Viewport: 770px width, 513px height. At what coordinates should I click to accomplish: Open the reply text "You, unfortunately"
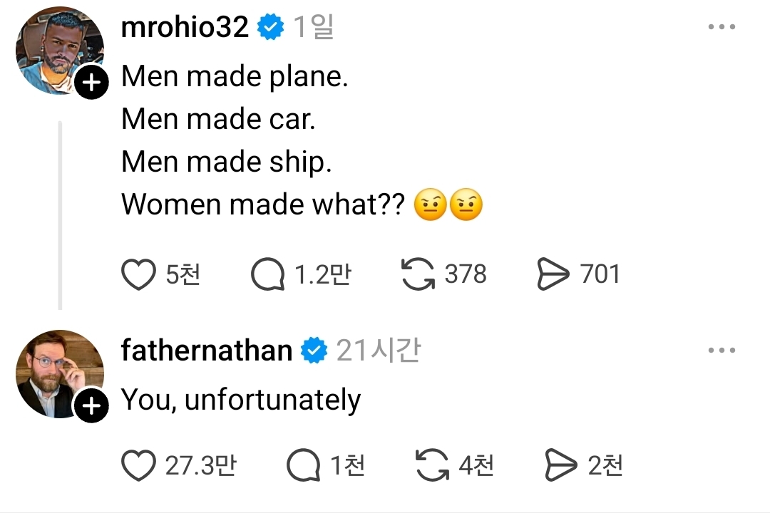241,400
